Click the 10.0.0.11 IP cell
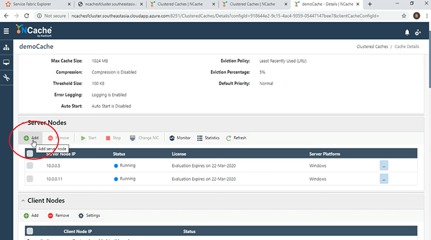 54,179
